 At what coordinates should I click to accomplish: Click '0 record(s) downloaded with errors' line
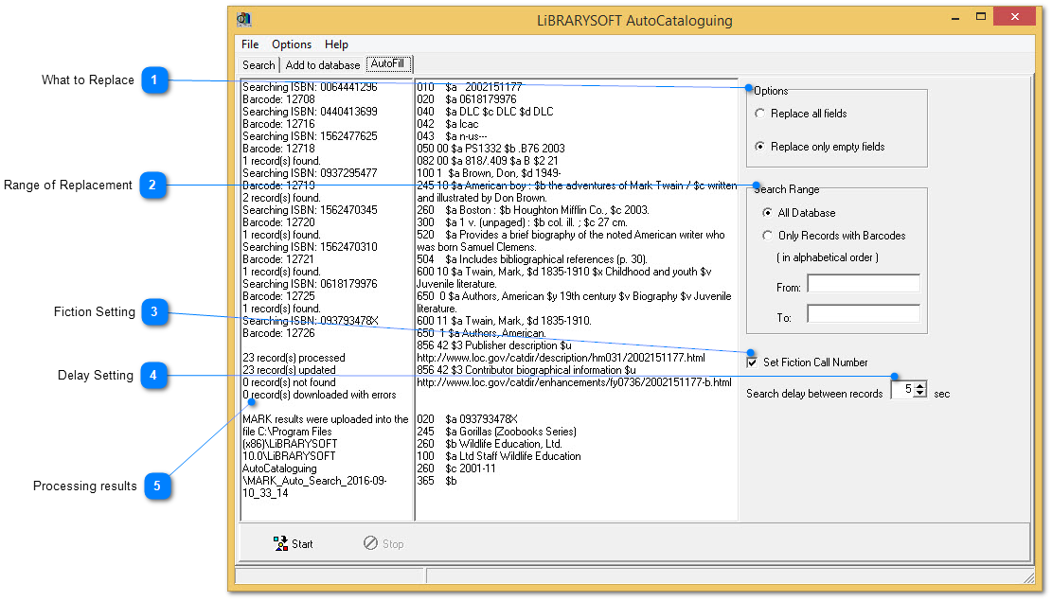(x=319, y=395)
